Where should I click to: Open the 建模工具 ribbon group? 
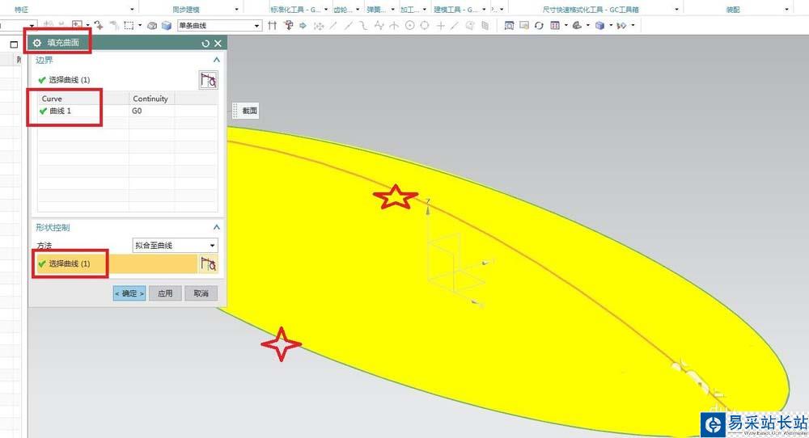(456, 9)
